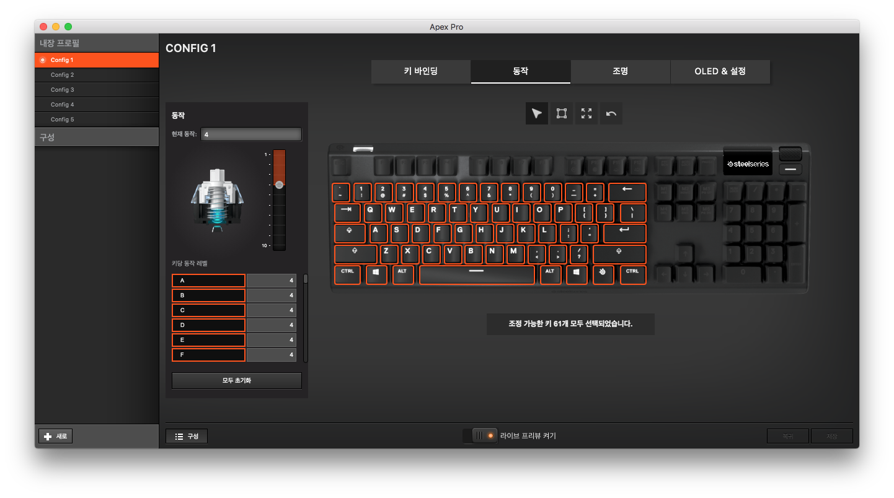Select key A row in actuation list
The width and height of the screenshot is (894, 498).
click(x=208, y=281)
